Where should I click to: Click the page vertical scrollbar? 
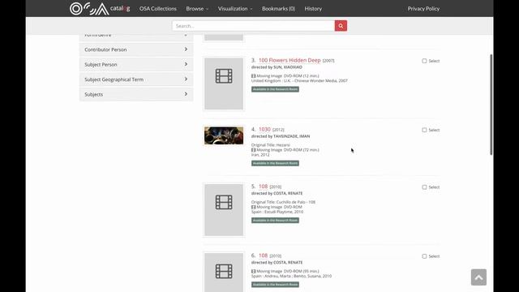pyautogui.click(x=491, y=105)
